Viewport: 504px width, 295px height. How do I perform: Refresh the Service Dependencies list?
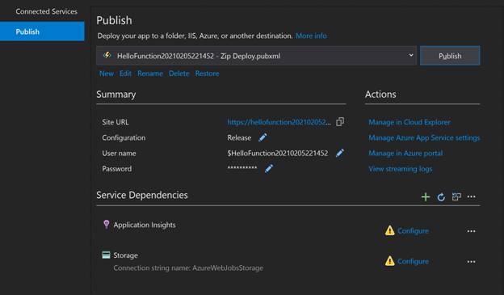pos(441,197)
